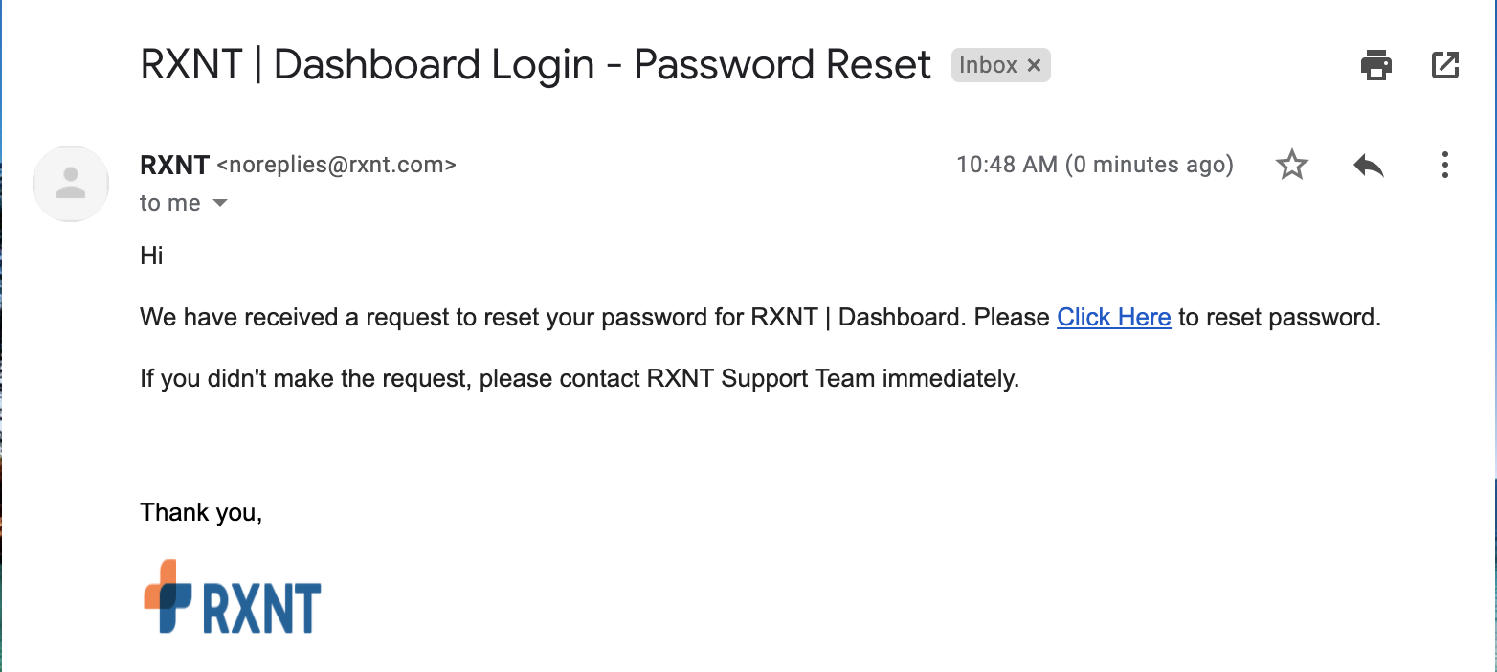The height and width of the screenshot is (672, 1497).
Task: Print this email with the printer icon
Action: (1375, 65)
